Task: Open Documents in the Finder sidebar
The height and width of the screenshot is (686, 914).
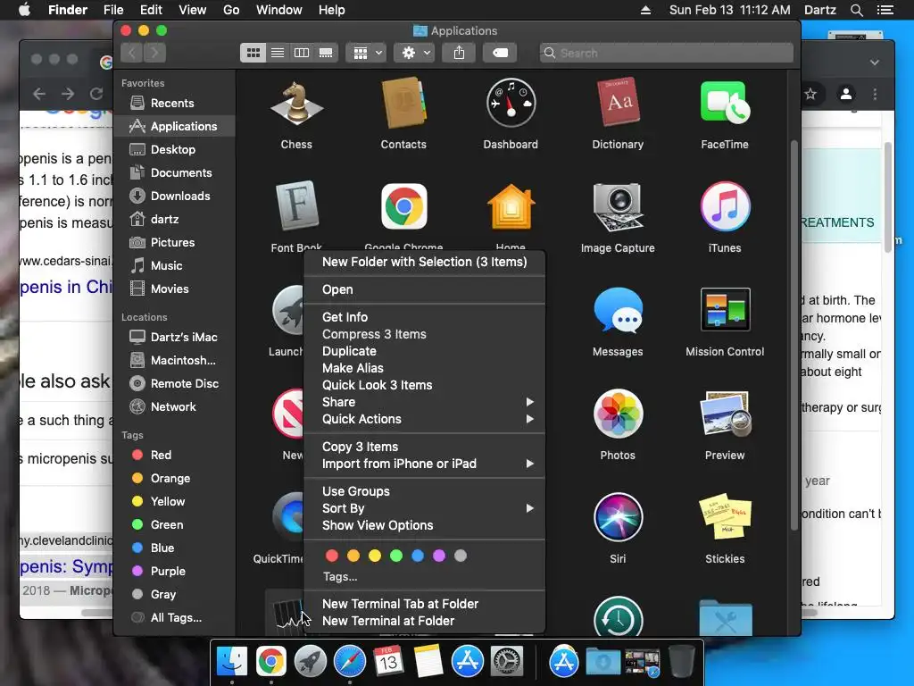Action: (x=175, y=172)
